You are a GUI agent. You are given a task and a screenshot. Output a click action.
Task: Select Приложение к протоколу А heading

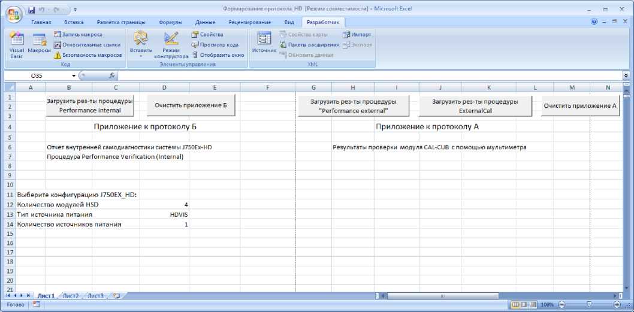coord(427,126)
